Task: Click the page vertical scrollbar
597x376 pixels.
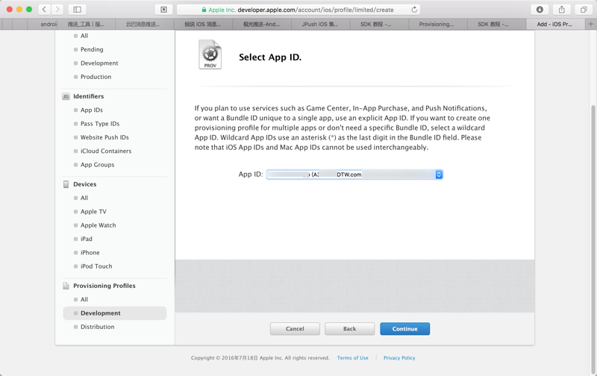Action: [x=593, y=238]
